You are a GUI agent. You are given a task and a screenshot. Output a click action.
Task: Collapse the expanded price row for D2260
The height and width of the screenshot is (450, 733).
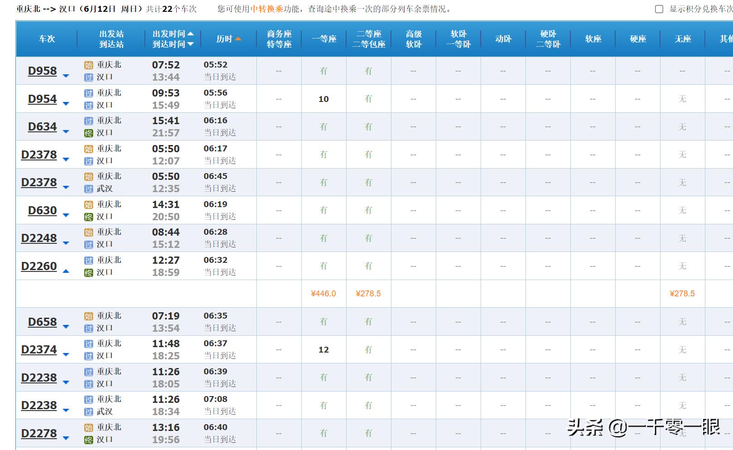(x=66, y=271)
